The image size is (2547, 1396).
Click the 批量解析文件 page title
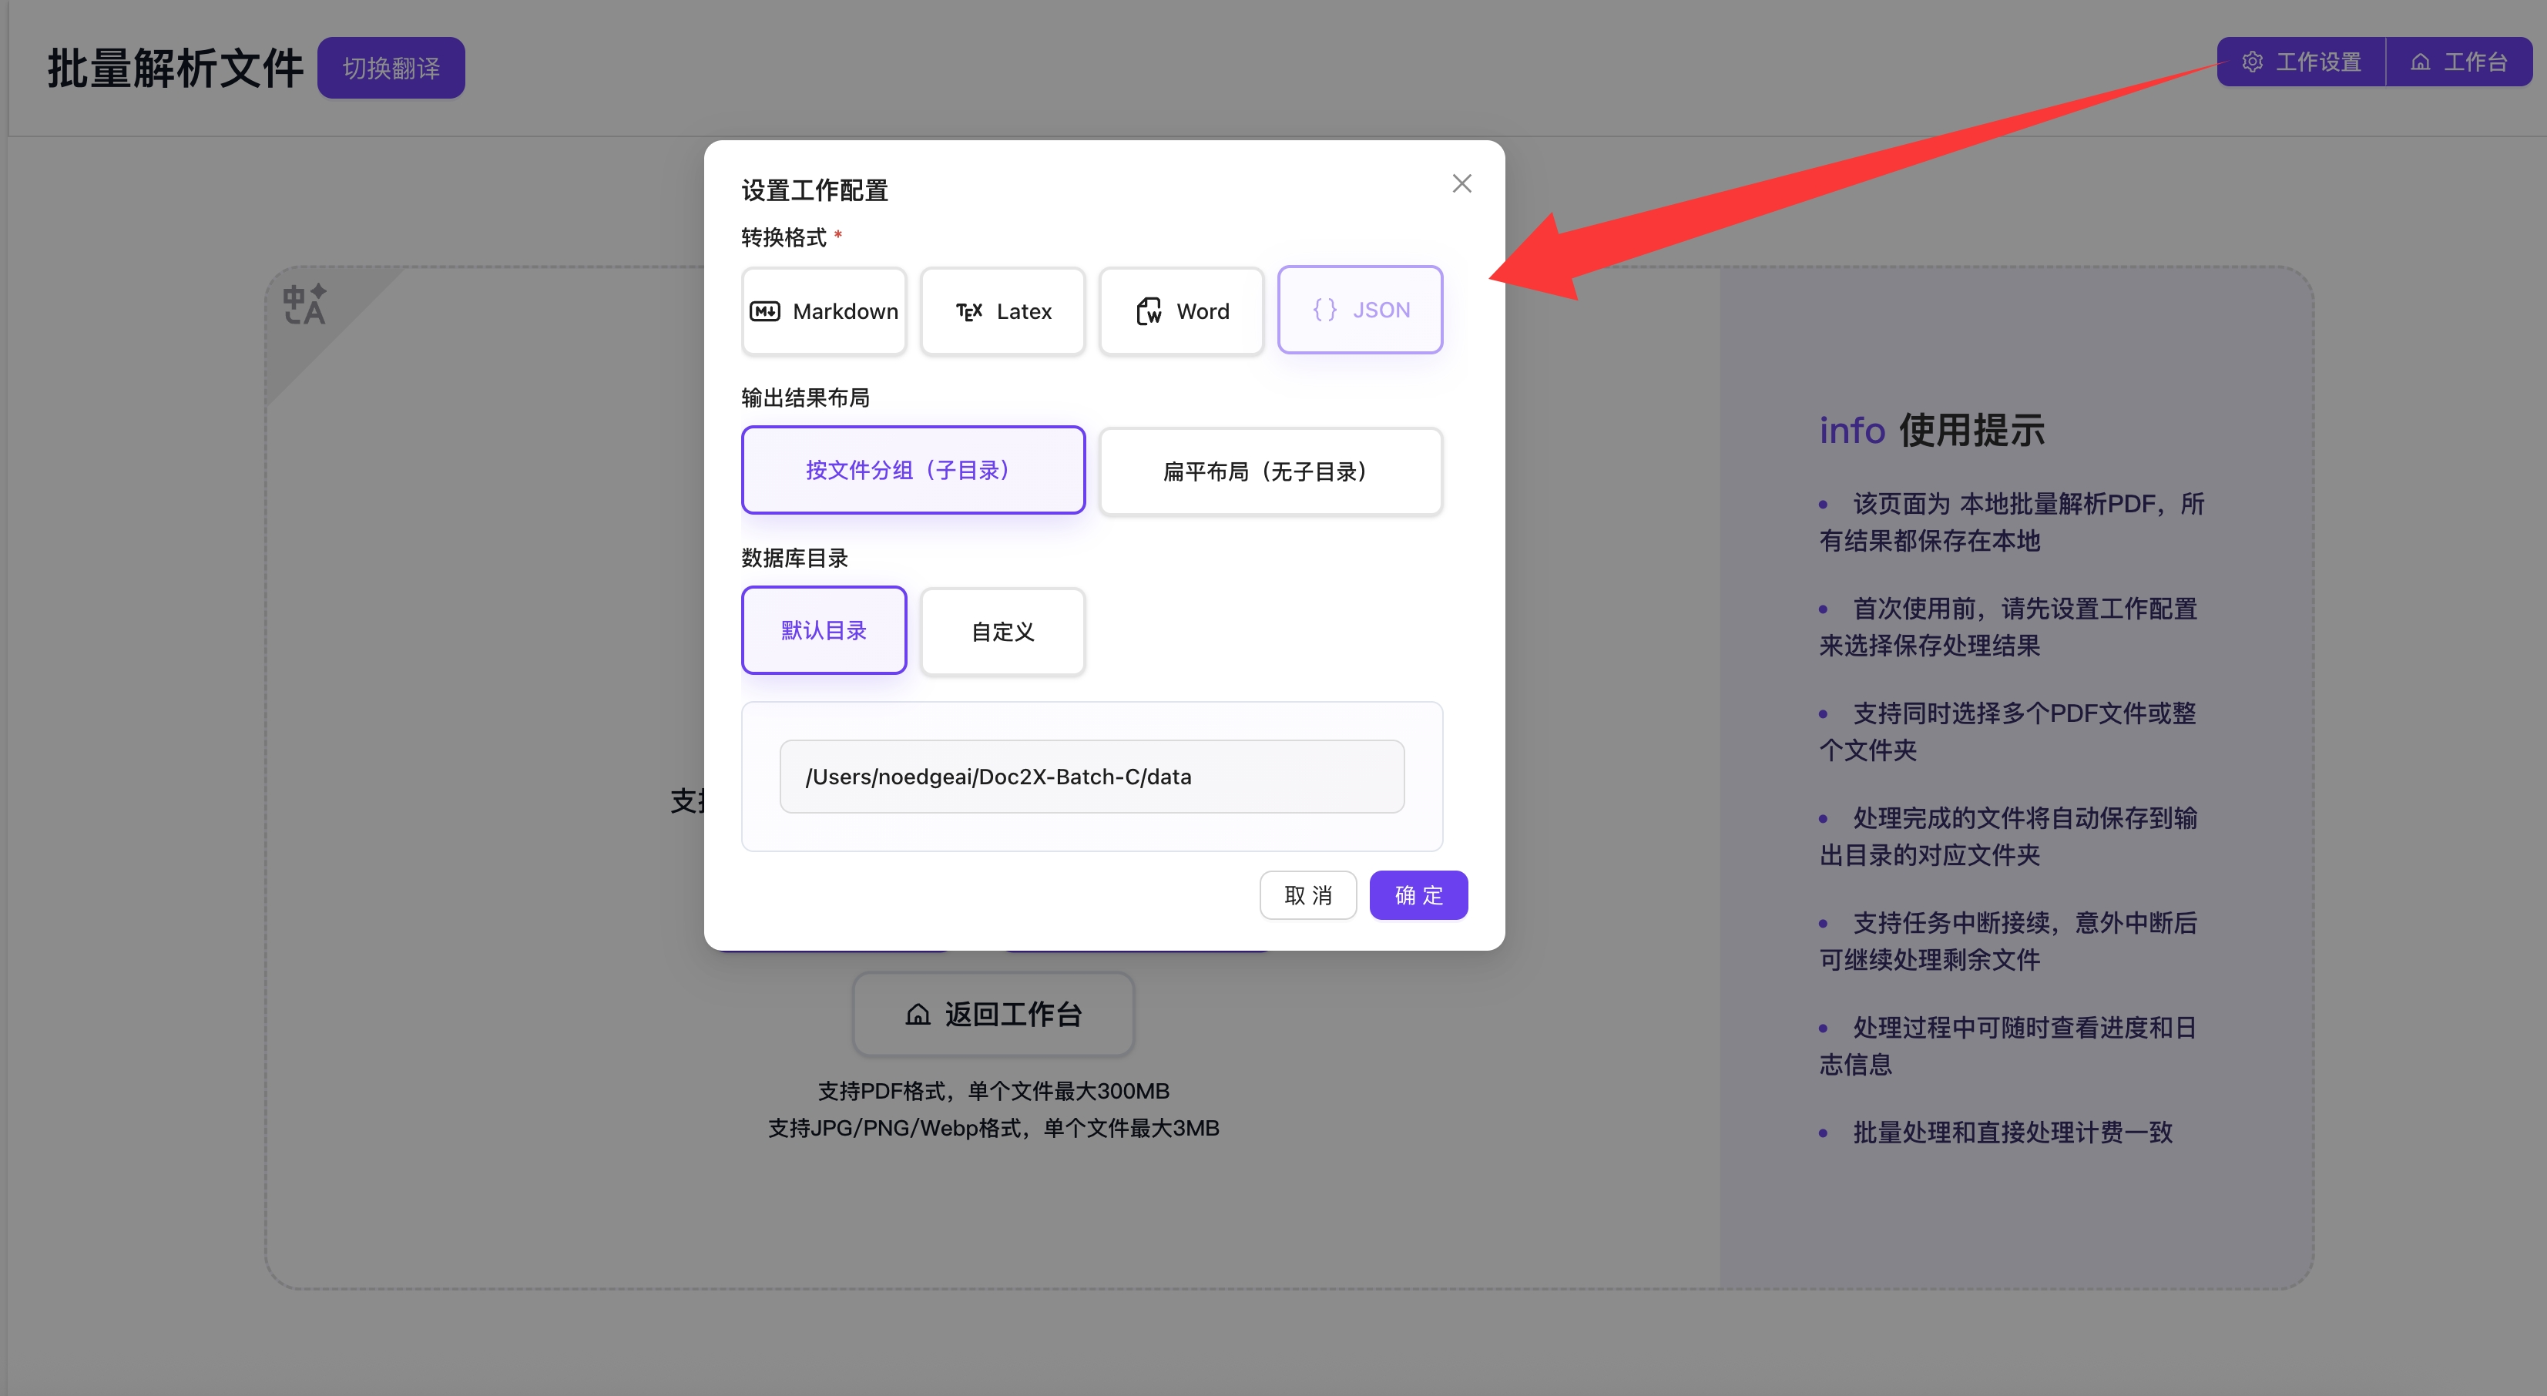(x=175, y=69)
